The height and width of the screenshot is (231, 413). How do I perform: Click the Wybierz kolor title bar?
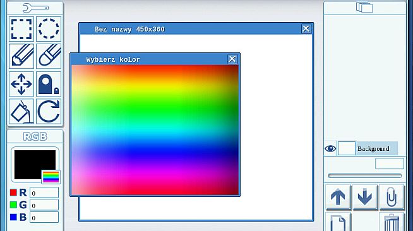[155, 59]
